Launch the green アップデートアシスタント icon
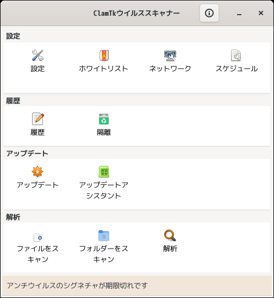Viewport: 274px width, 298px height. [104, 172]
